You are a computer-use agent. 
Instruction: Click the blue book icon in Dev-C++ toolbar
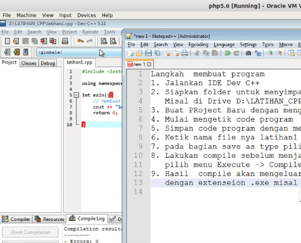click(x=25, y=52)
